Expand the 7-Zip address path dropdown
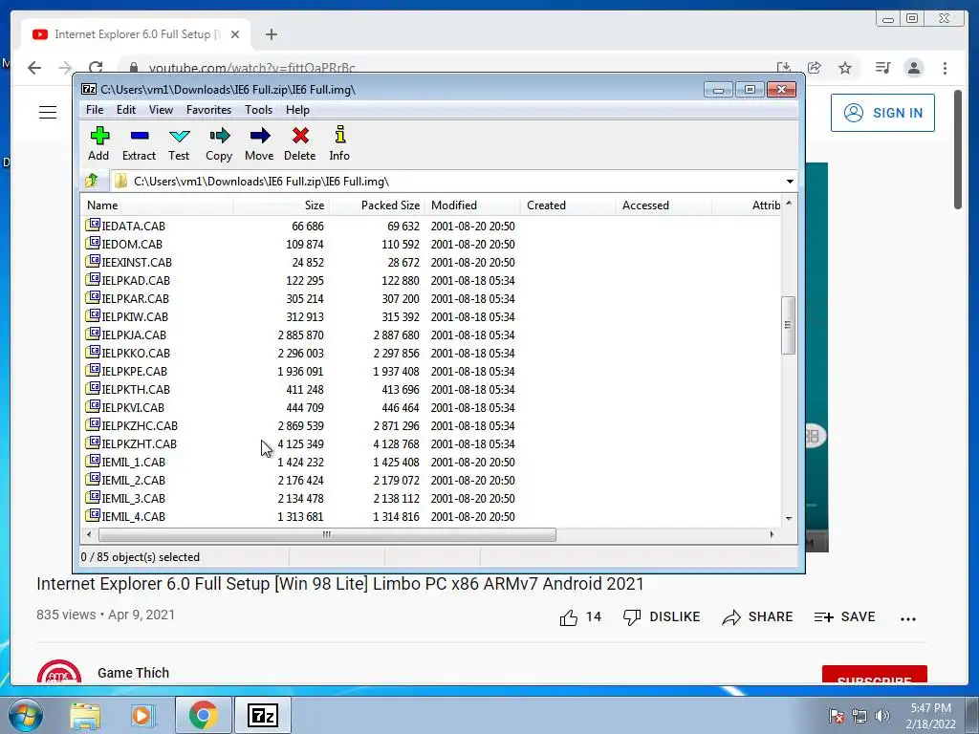Viewport: 979px width, 734px height. pyautogui.click(x=790, y=181)
